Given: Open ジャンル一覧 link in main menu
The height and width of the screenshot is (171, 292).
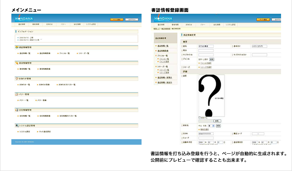Looking at the screenshot, I should click(x=64, y=53).
